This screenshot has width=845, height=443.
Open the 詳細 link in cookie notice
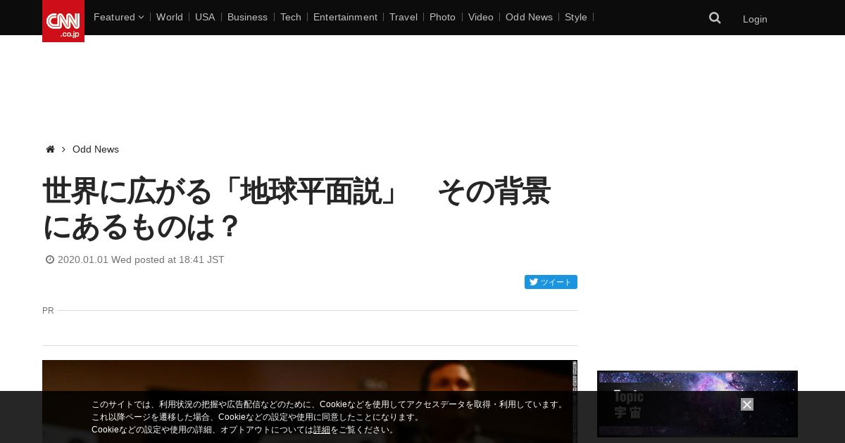[x=322, y=430]
